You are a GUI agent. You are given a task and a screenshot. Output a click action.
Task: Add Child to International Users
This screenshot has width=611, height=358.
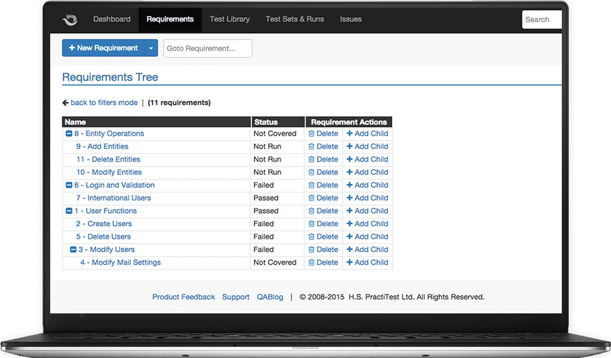[367, 198]
